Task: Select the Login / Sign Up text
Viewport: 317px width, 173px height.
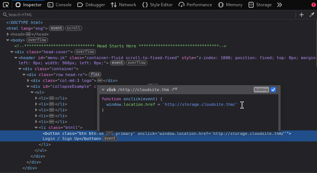Action: coord(61,138)
